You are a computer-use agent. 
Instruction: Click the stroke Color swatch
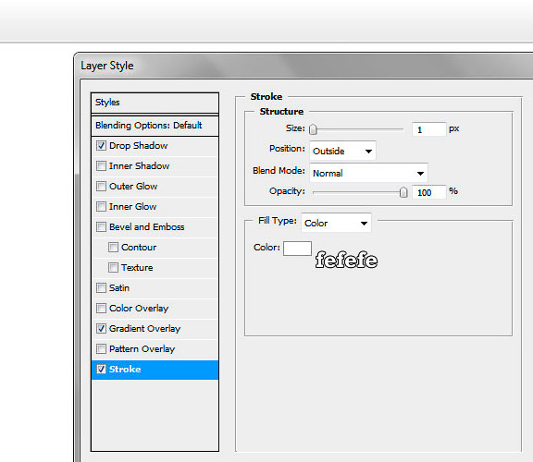(x=297, y=249)
